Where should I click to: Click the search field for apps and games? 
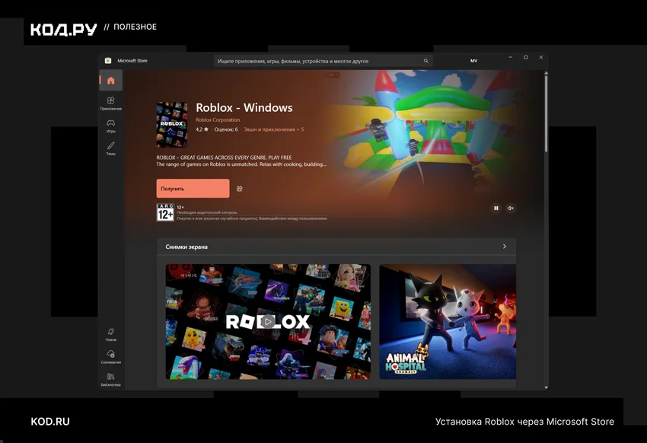323,61
